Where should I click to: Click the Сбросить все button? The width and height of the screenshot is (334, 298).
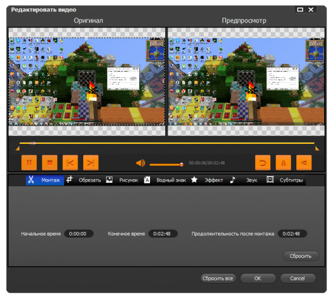tap(218, 279)
